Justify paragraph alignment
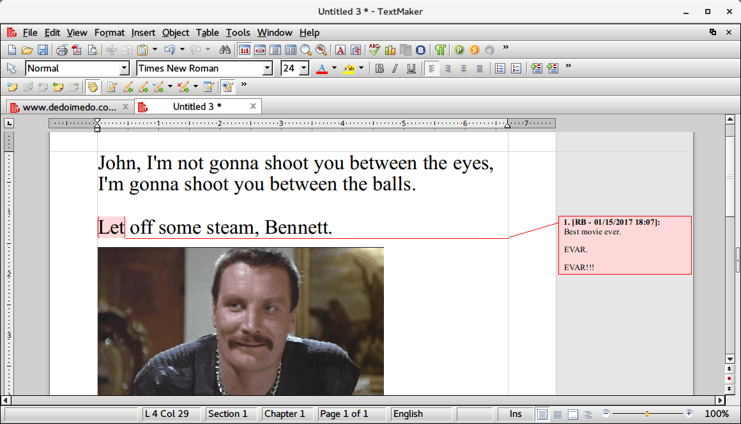The width and height of the screenshot is (741, 424). [x=480, y=68]
